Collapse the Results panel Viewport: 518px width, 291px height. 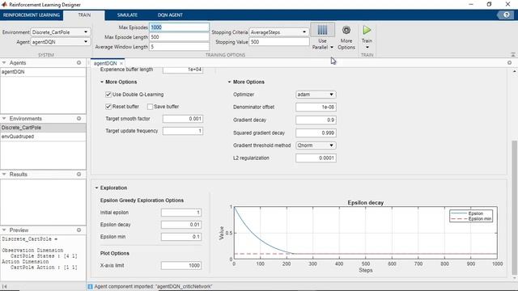click(4, 175)
